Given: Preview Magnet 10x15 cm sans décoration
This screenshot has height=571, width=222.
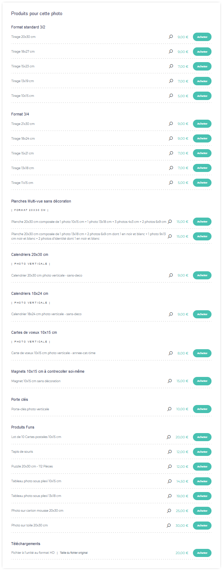Looking at the screenshot, I should [x=170, y=381].
